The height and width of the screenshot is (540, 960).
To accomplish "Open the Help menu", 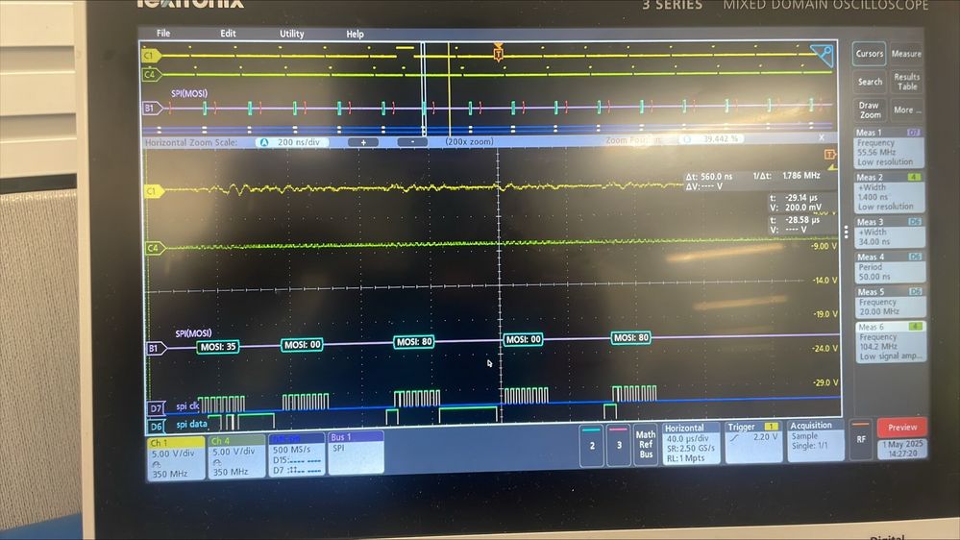I will click(x=355, y=35).
